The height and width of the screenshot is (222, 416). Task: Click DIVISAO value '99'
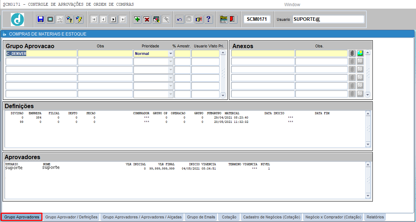coord(22,122)
